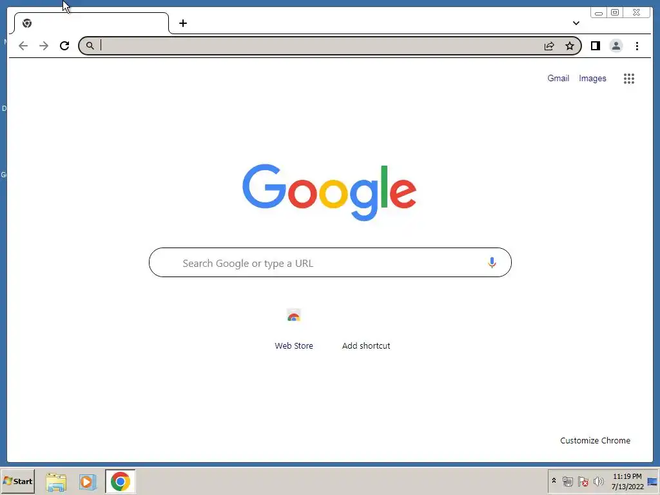Open the Web Store shortcut icon
This screenshot has height=495, width=660.
294,316
